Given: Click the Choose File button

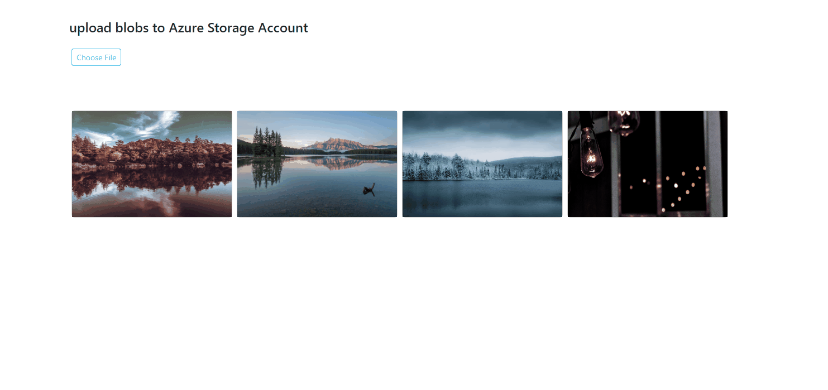Looking at the screenshot, I should (96, 57).
